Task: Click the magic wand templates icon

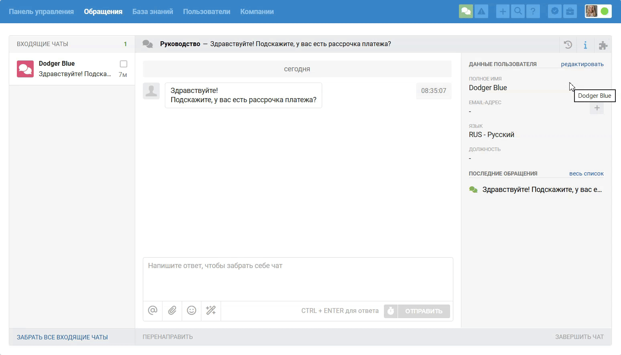Action: coord(211,311)
